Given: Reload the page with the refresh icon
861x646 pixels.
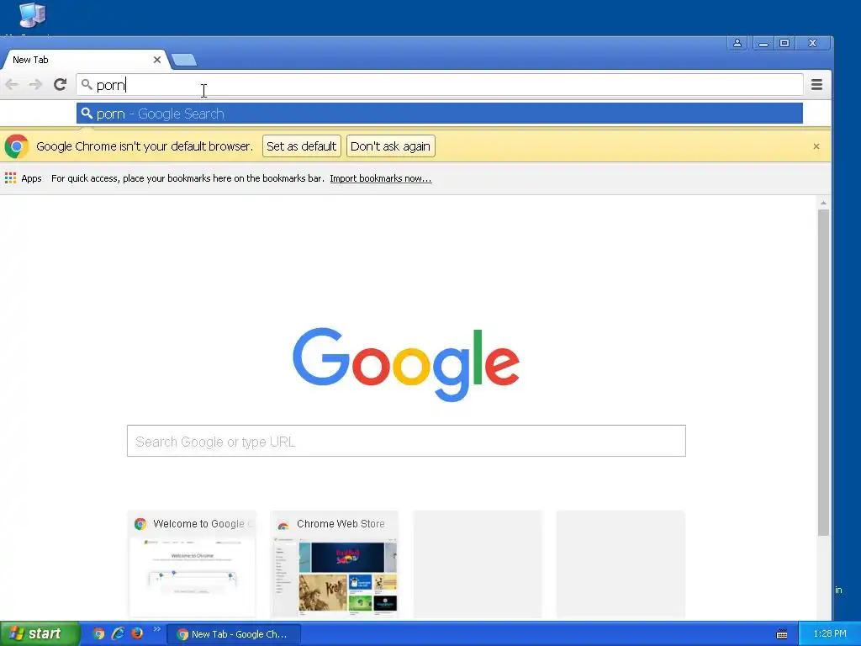Looking at the screenshot, I should pos(60,84).
